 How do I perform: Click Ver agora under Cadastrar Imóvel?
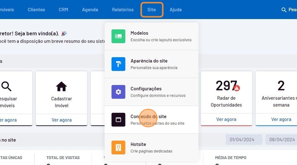click(x=62, y=120)
